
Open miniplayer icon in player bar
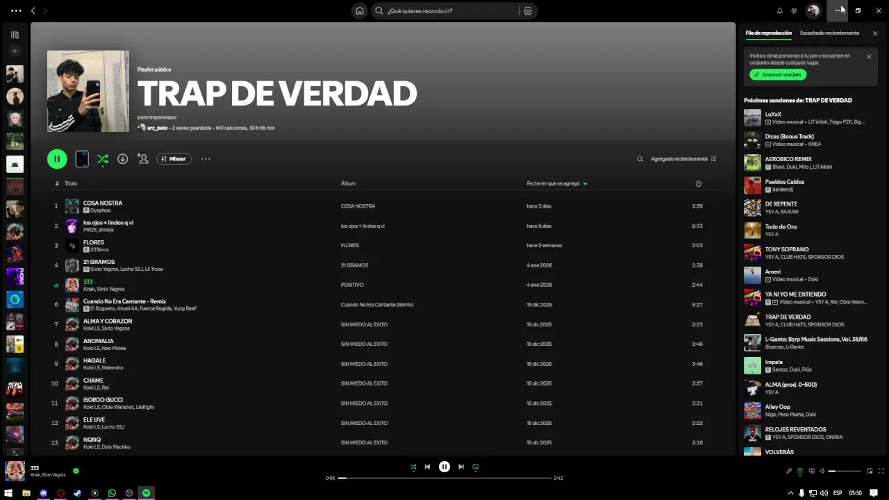point(868,472)
